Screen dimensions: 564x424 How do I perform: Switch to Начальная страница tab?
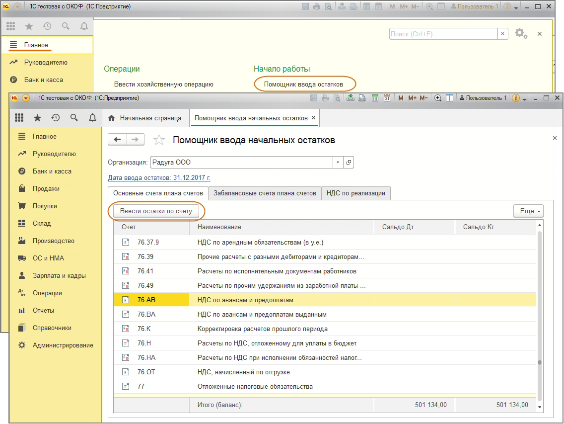145,118
